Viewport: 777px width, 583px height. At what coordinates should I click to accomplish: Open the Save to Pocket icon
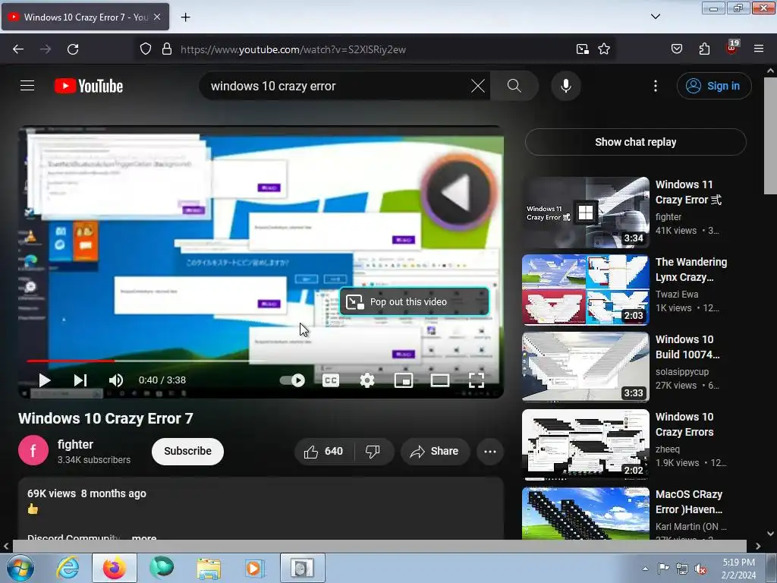coord(676,49)
